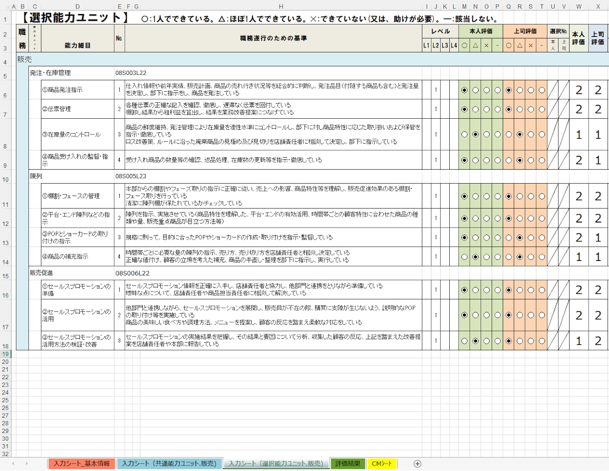Click the sheet tab scroll-left arrow
Image resolution: width=609 pixels, height=471 pixels.
(x=13, y=464)
